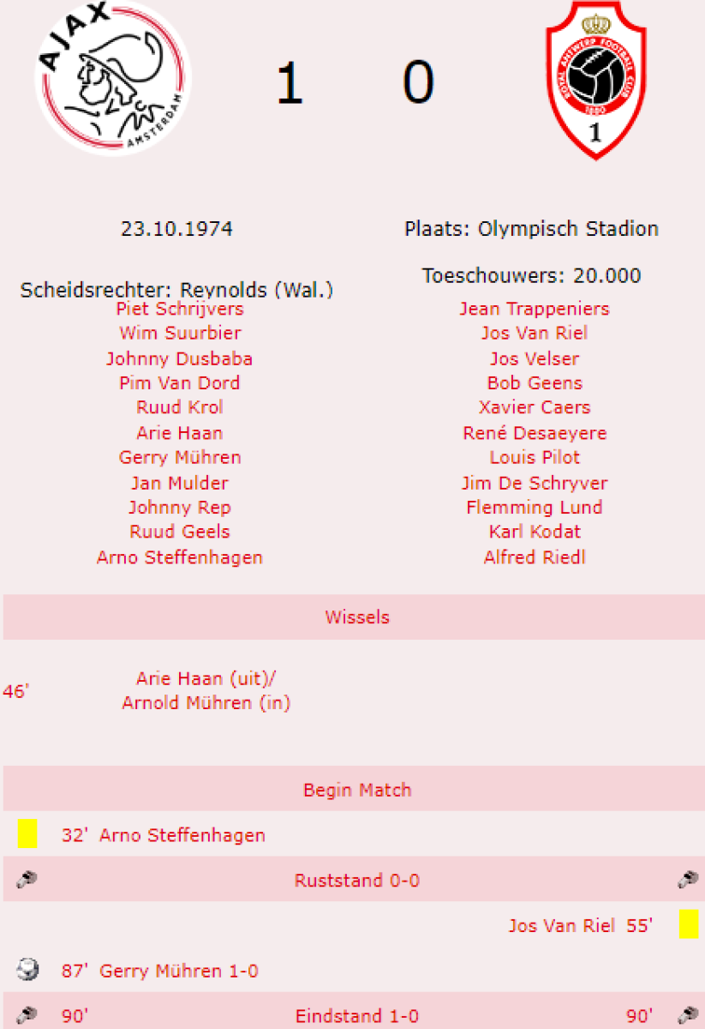705x1029 pixels.
Task: Open Johnny Rep player link
Action: [180, 507]
